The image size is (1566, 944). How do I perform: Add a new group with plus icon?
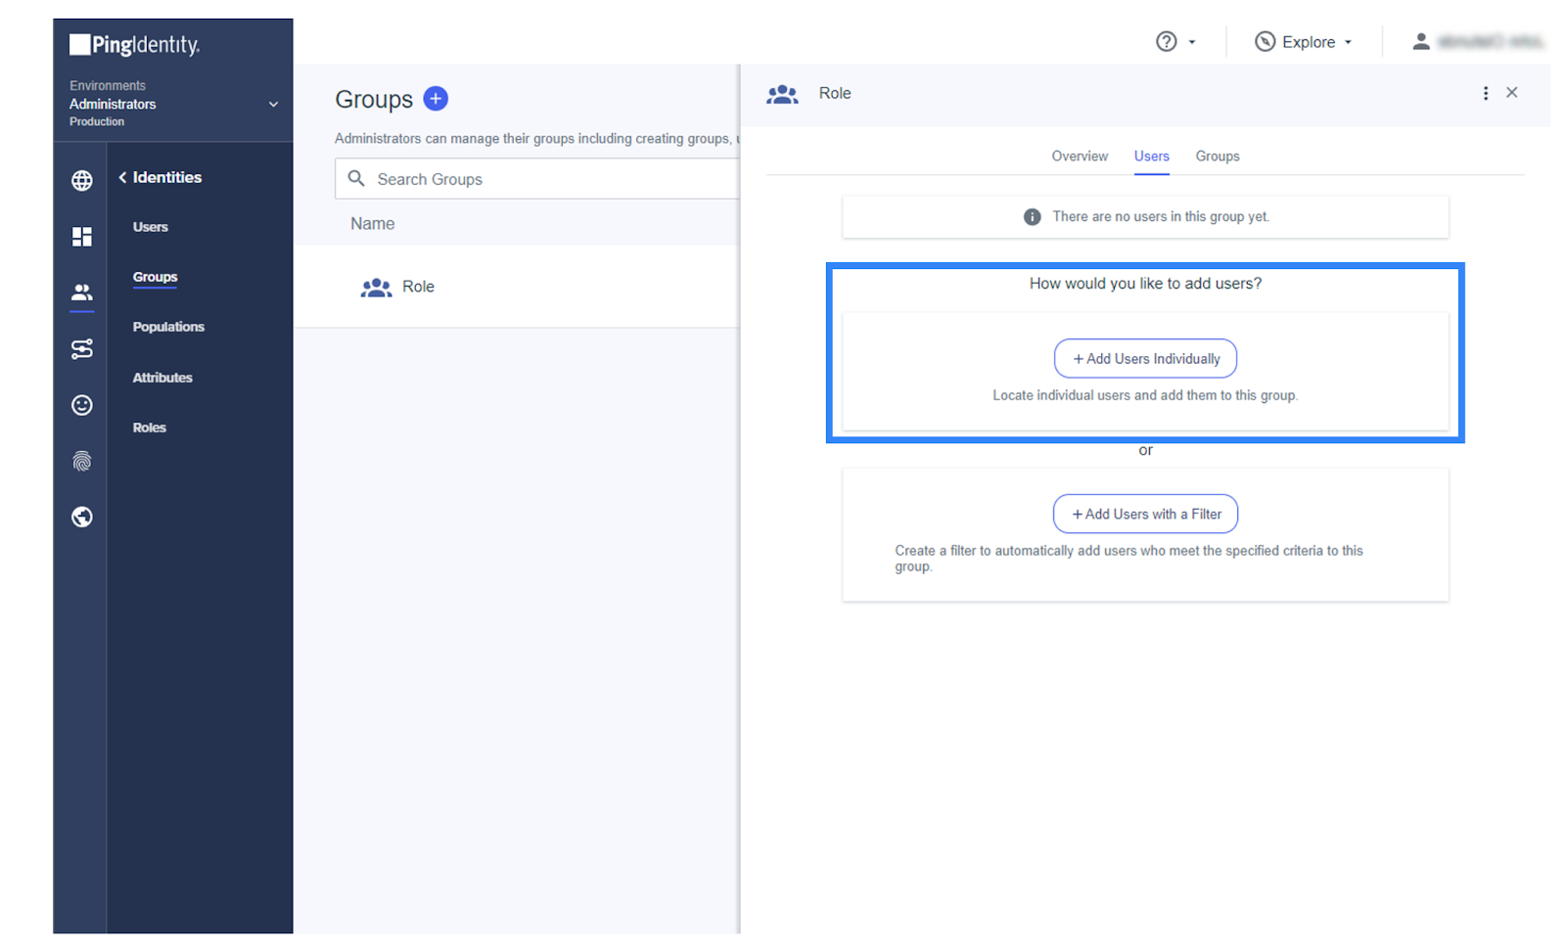436,99
